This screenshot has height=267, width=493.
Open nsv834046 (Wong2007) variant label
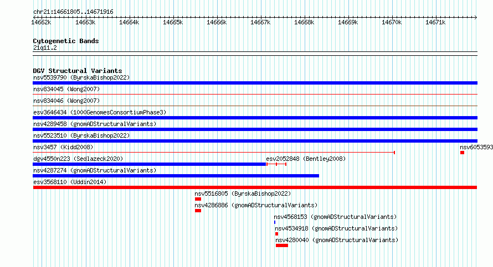(x=66, y=101)
